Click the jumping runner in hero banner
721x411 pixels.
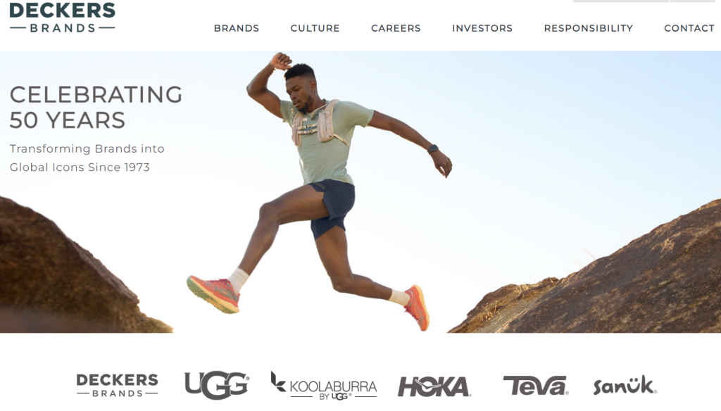[x=319, y=191]
